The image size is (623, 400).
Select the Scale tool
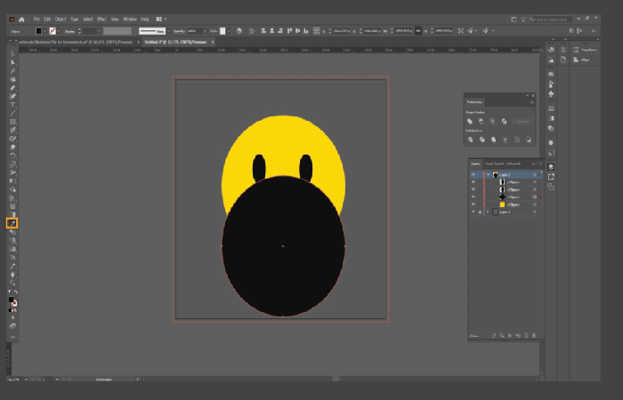(12, 164)
